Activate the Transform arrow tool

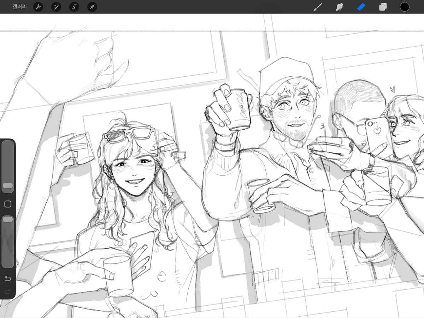tap(92, 7)
